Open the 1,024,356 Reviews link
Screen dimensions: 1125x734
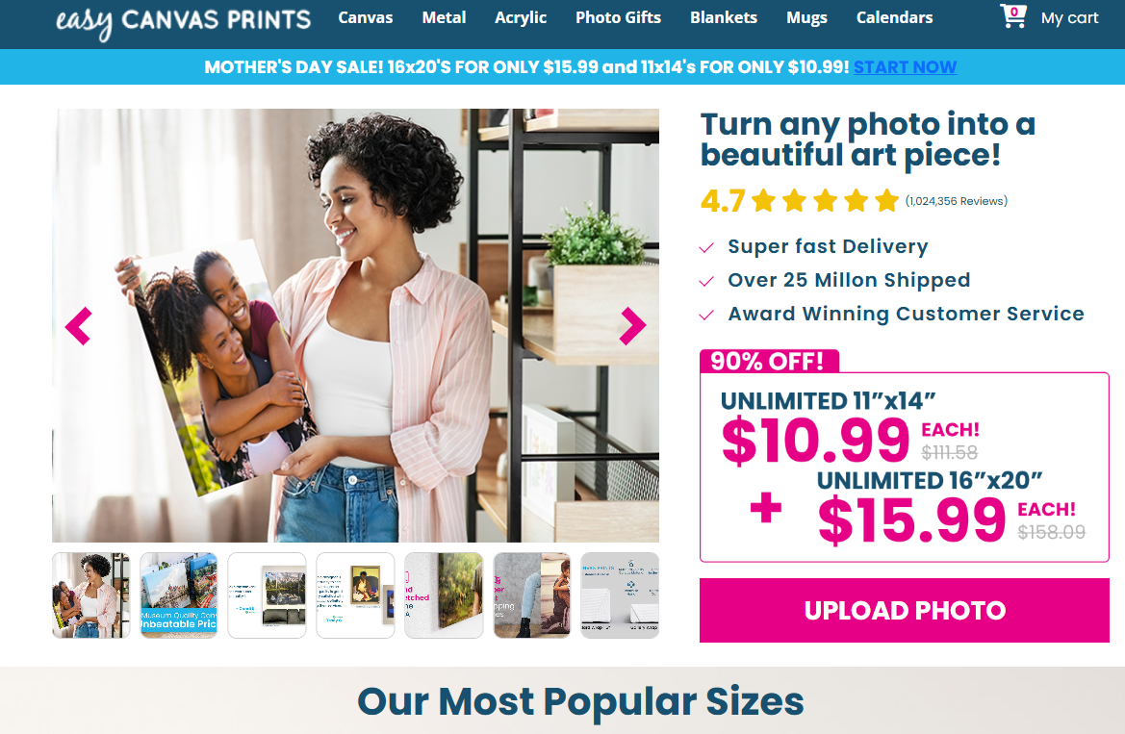(957, 201)
